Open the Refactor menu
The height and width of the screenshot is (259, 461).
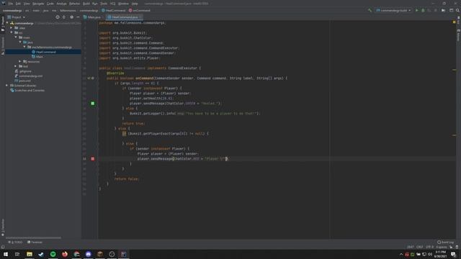(74, 4)
